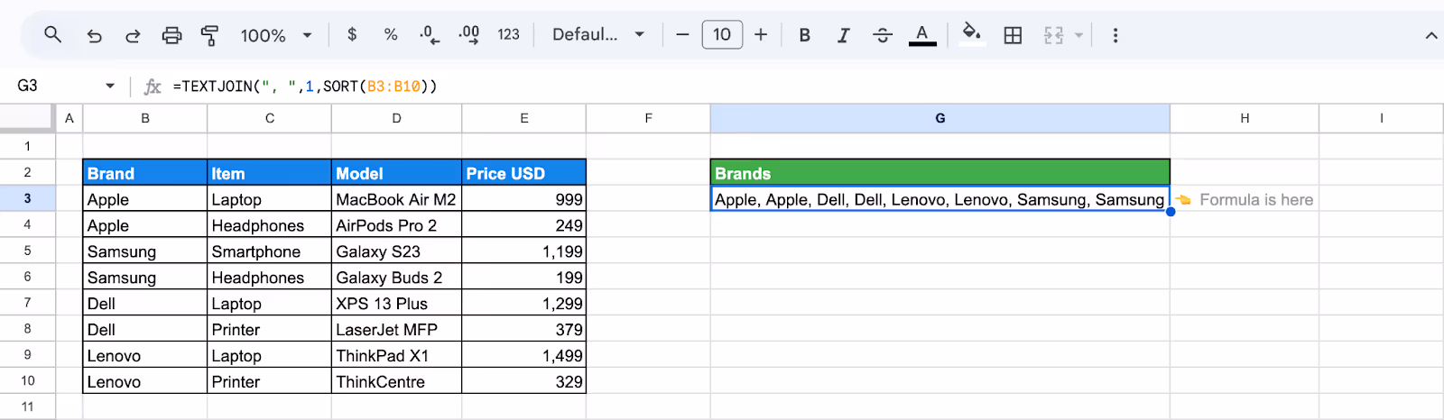Collapse the toolbar with the chevron
The height and width of the screenshot is (420, 1444).
tap(1431, 35)
